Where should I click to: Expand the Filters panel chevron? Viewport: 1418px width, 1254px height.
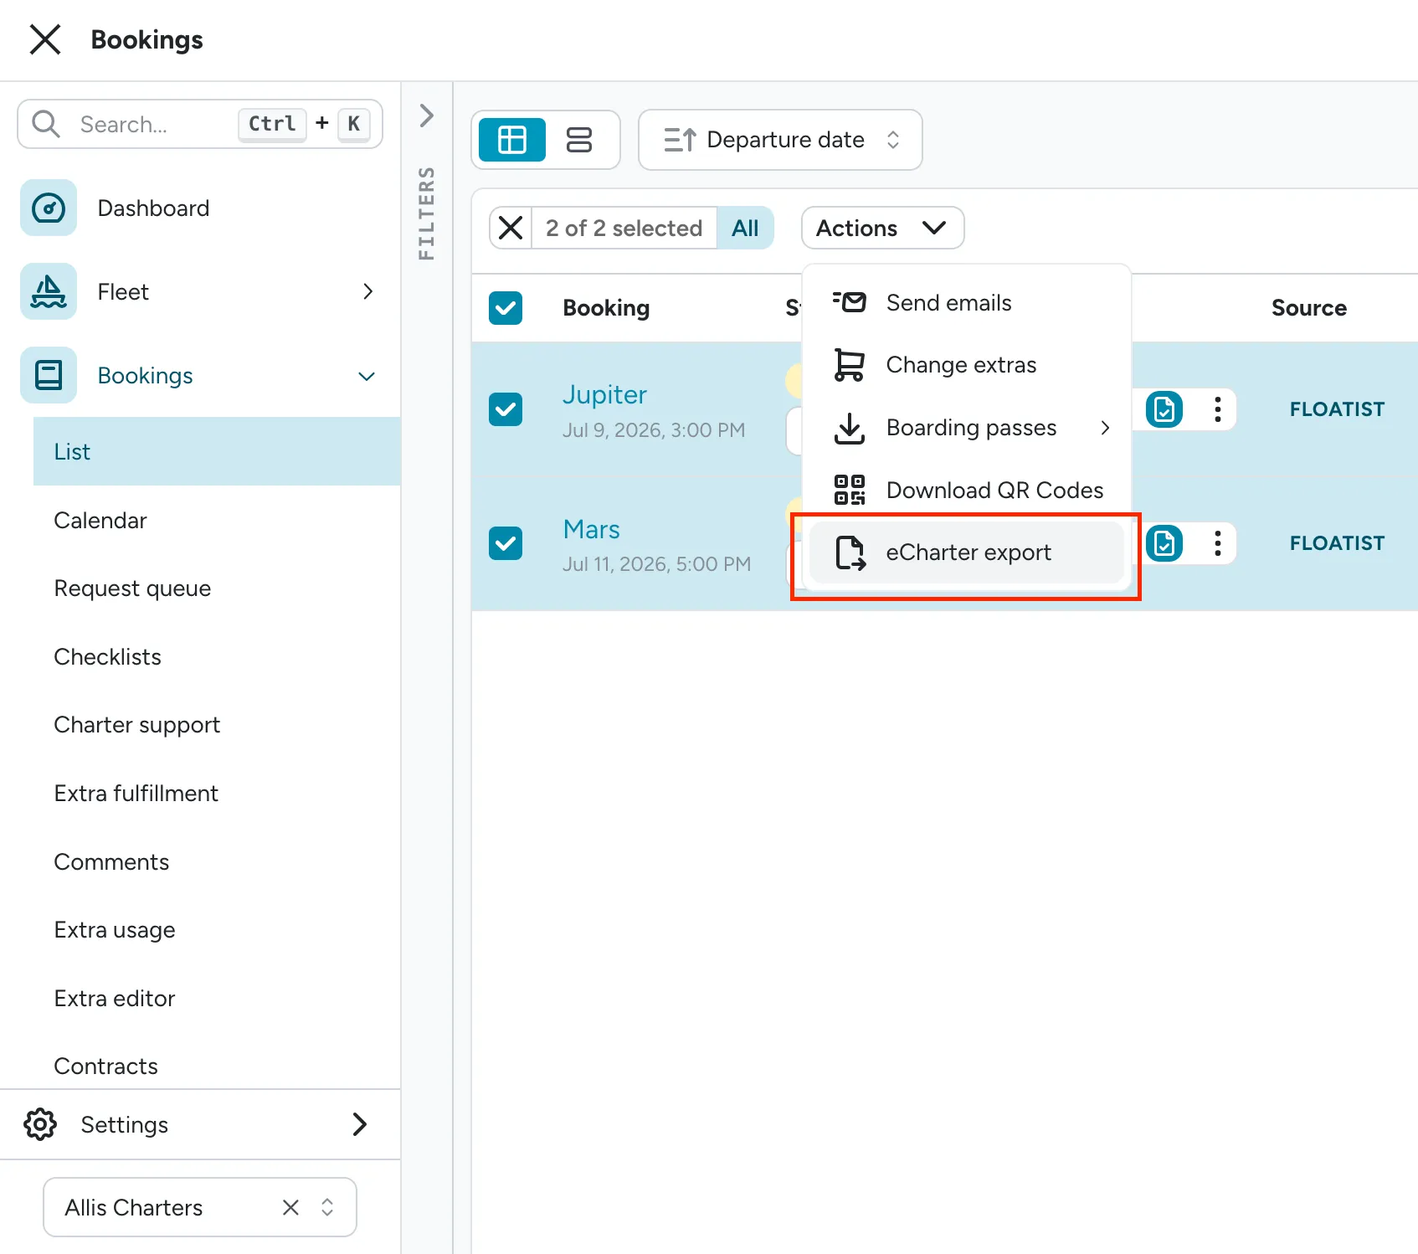(x=427, y=115)
